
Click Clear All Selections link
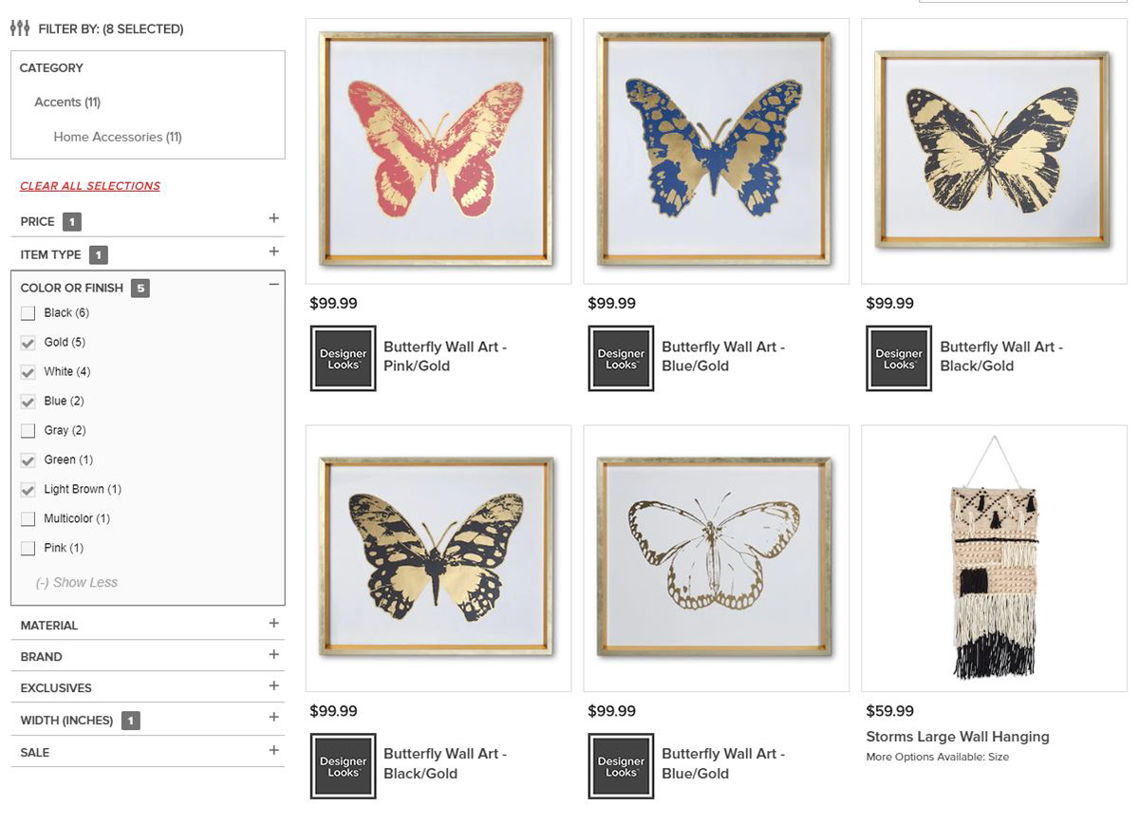pos(90,186)
